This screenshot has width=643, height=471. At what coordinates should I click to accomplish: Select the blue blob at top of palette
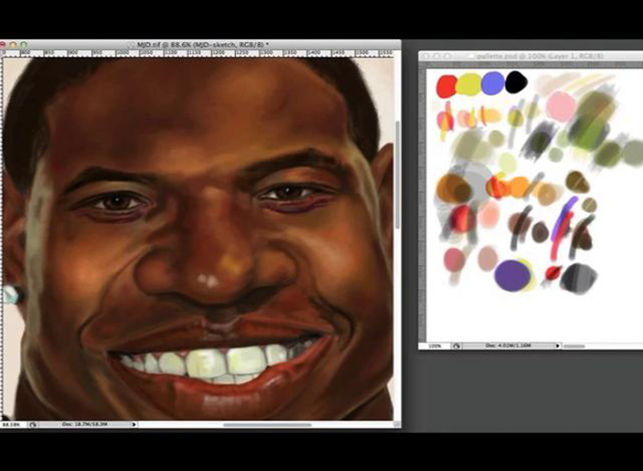pos(493,83)
